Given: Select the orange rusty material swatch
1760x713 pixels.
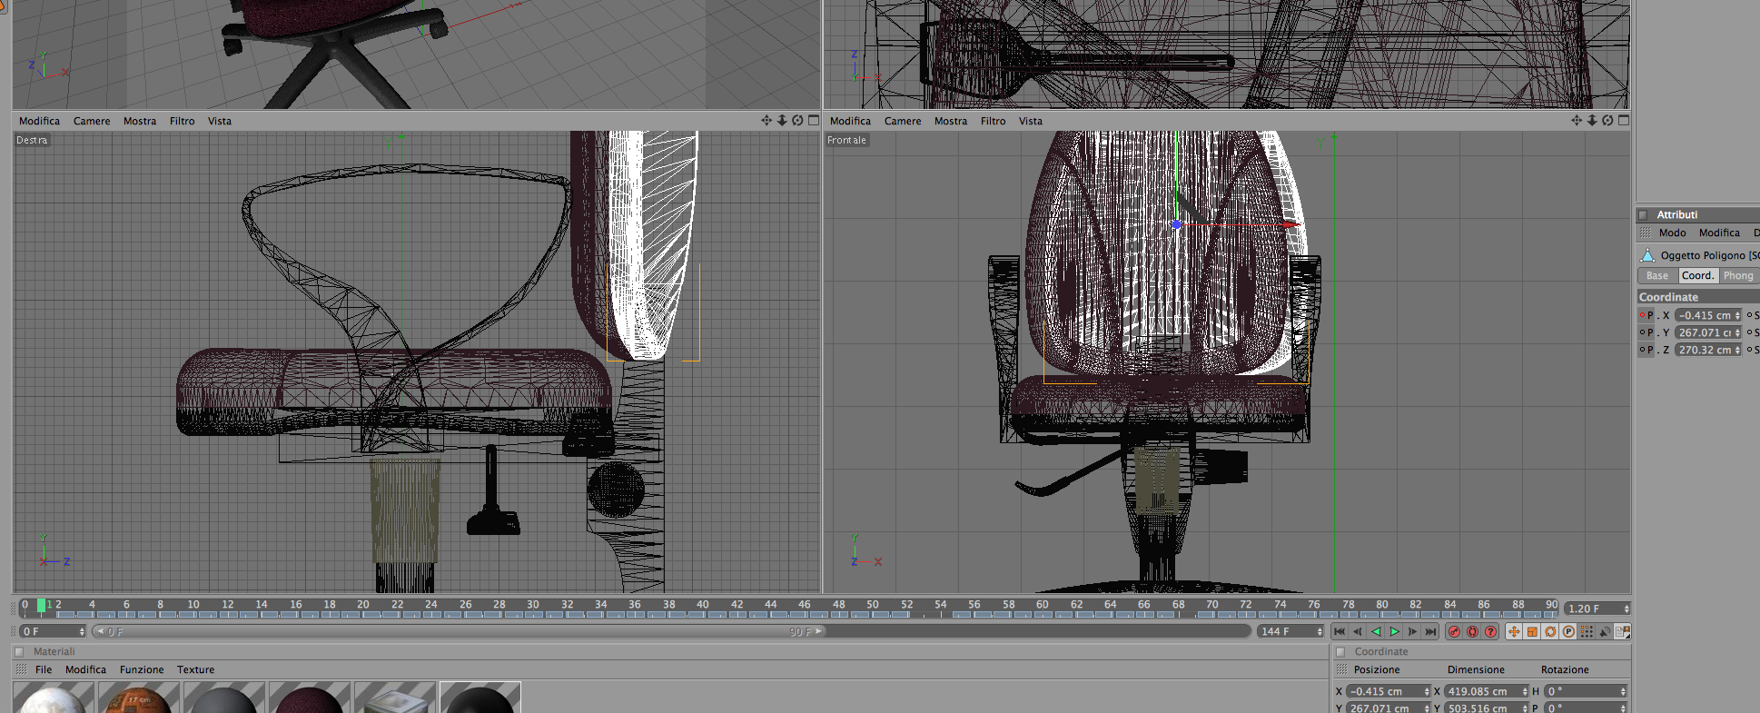Looking at the screenshot, I should point(139,698).
